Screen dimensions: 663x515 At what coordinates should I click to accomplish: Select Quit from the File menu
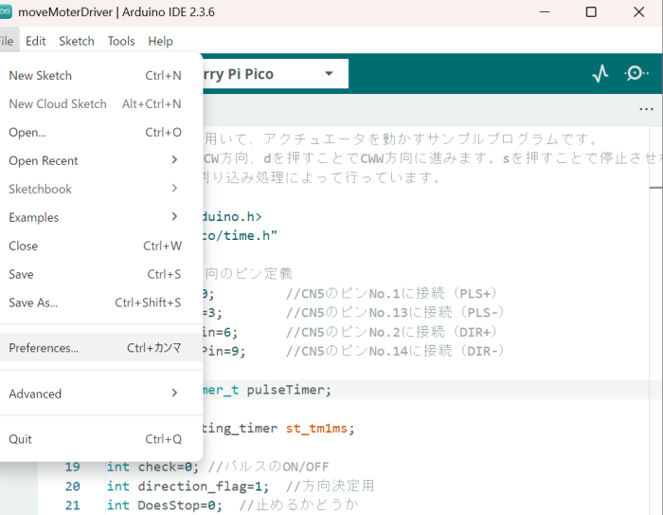pos(21,439)
